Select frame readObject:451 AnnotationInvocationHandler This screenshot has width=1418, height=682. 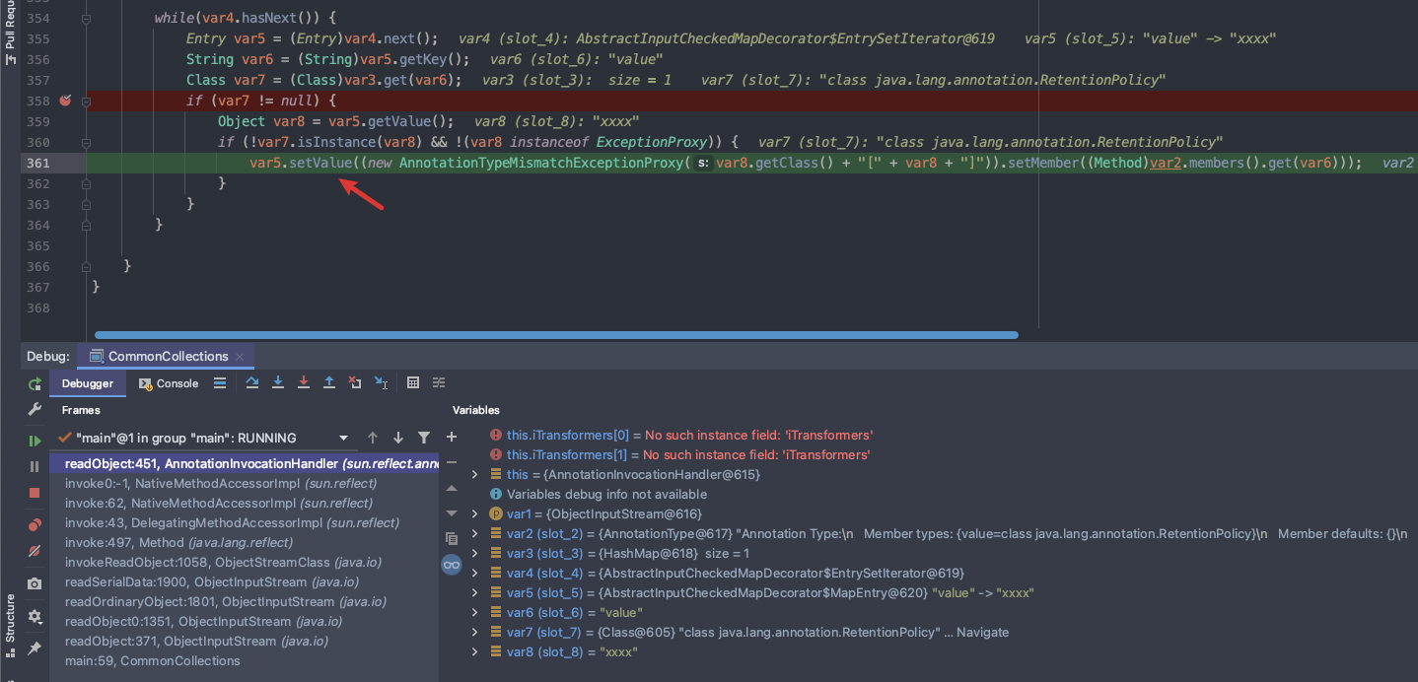[245, 463]
